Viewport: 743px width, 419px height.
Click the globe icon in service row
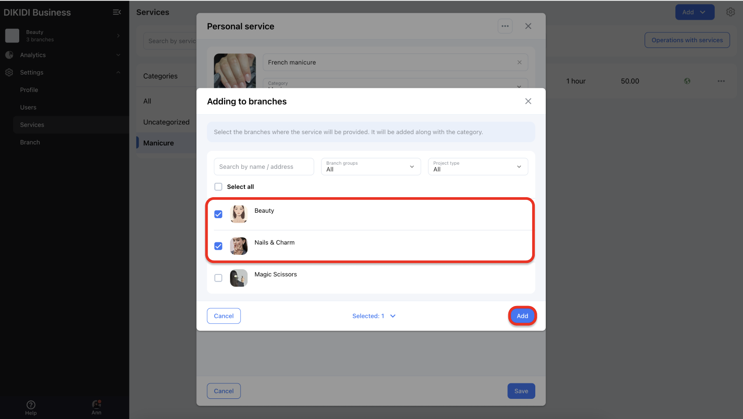pos(687,81)
